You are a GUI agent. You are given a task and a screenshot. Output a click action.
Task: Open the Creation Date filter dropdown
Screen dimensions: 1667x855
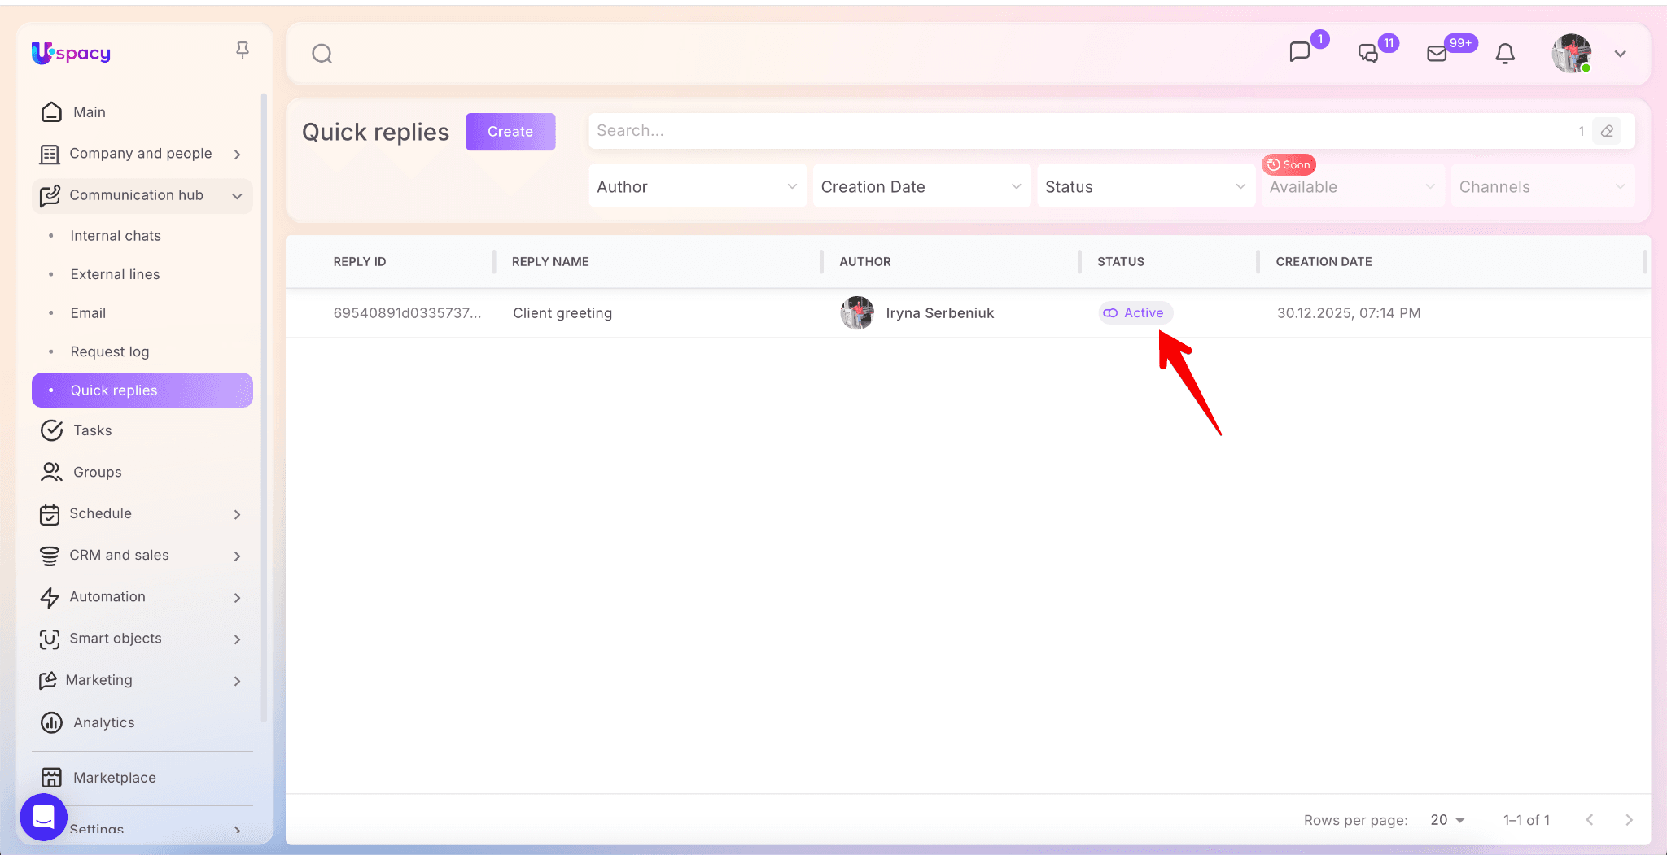(921, 186)
